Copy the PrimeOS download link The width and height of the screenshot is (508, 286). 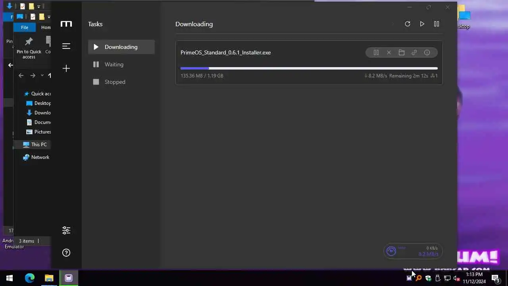click(414, 52)
